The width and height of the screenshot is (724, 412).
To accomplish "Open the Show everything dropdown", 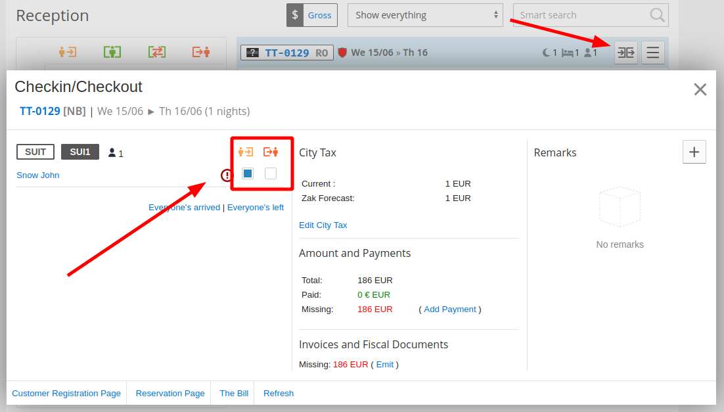I will (x=425, y=15).
